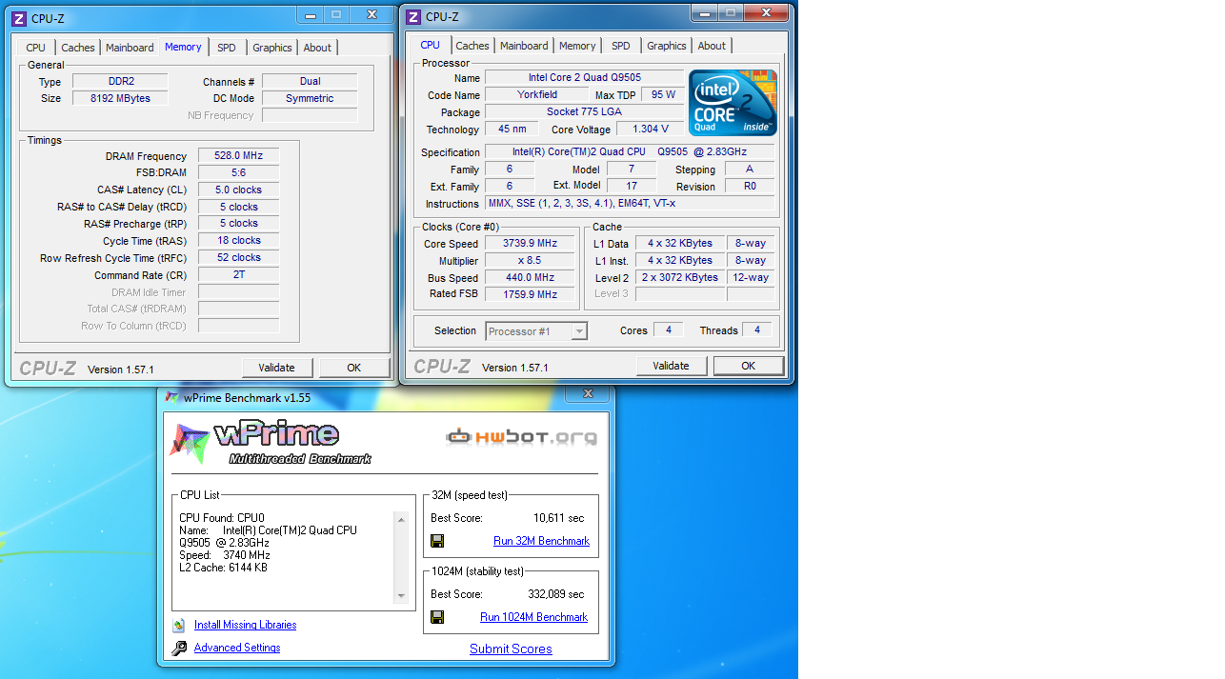
Task: Click processor Name field Intel Core 2 Quad Q9505
Action: pyautogui.click(x=584, y=78)
